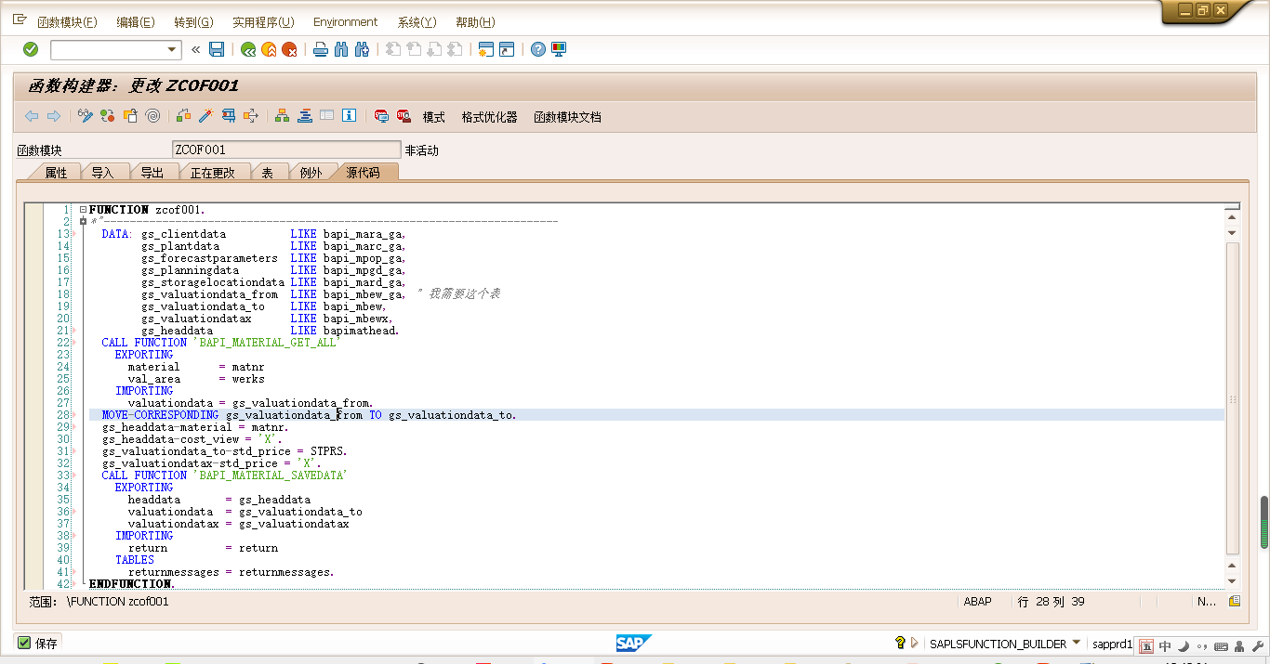Switch to the 导入 tab

tap(105, 172)
